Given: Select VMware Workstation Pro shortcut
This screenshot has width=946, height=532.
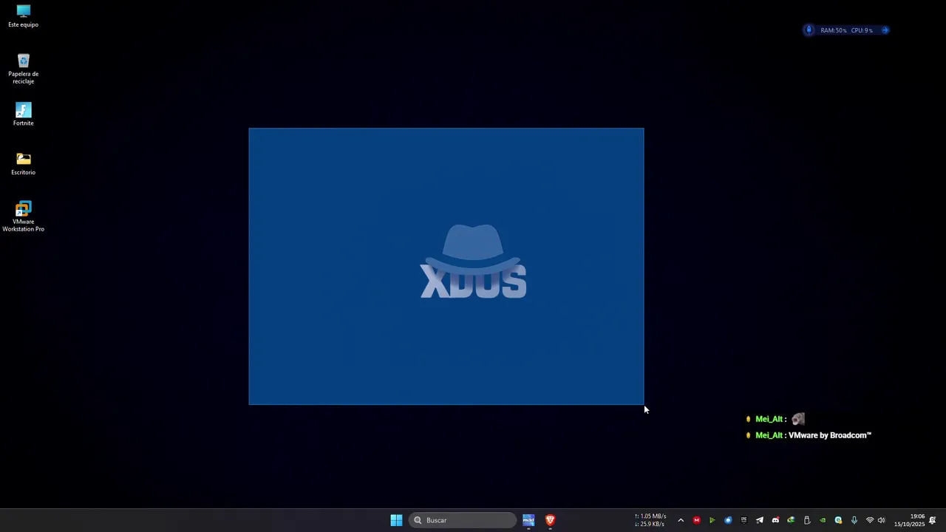Looking at the screenshot, I should pyautogui.click(x=23, y=216).
